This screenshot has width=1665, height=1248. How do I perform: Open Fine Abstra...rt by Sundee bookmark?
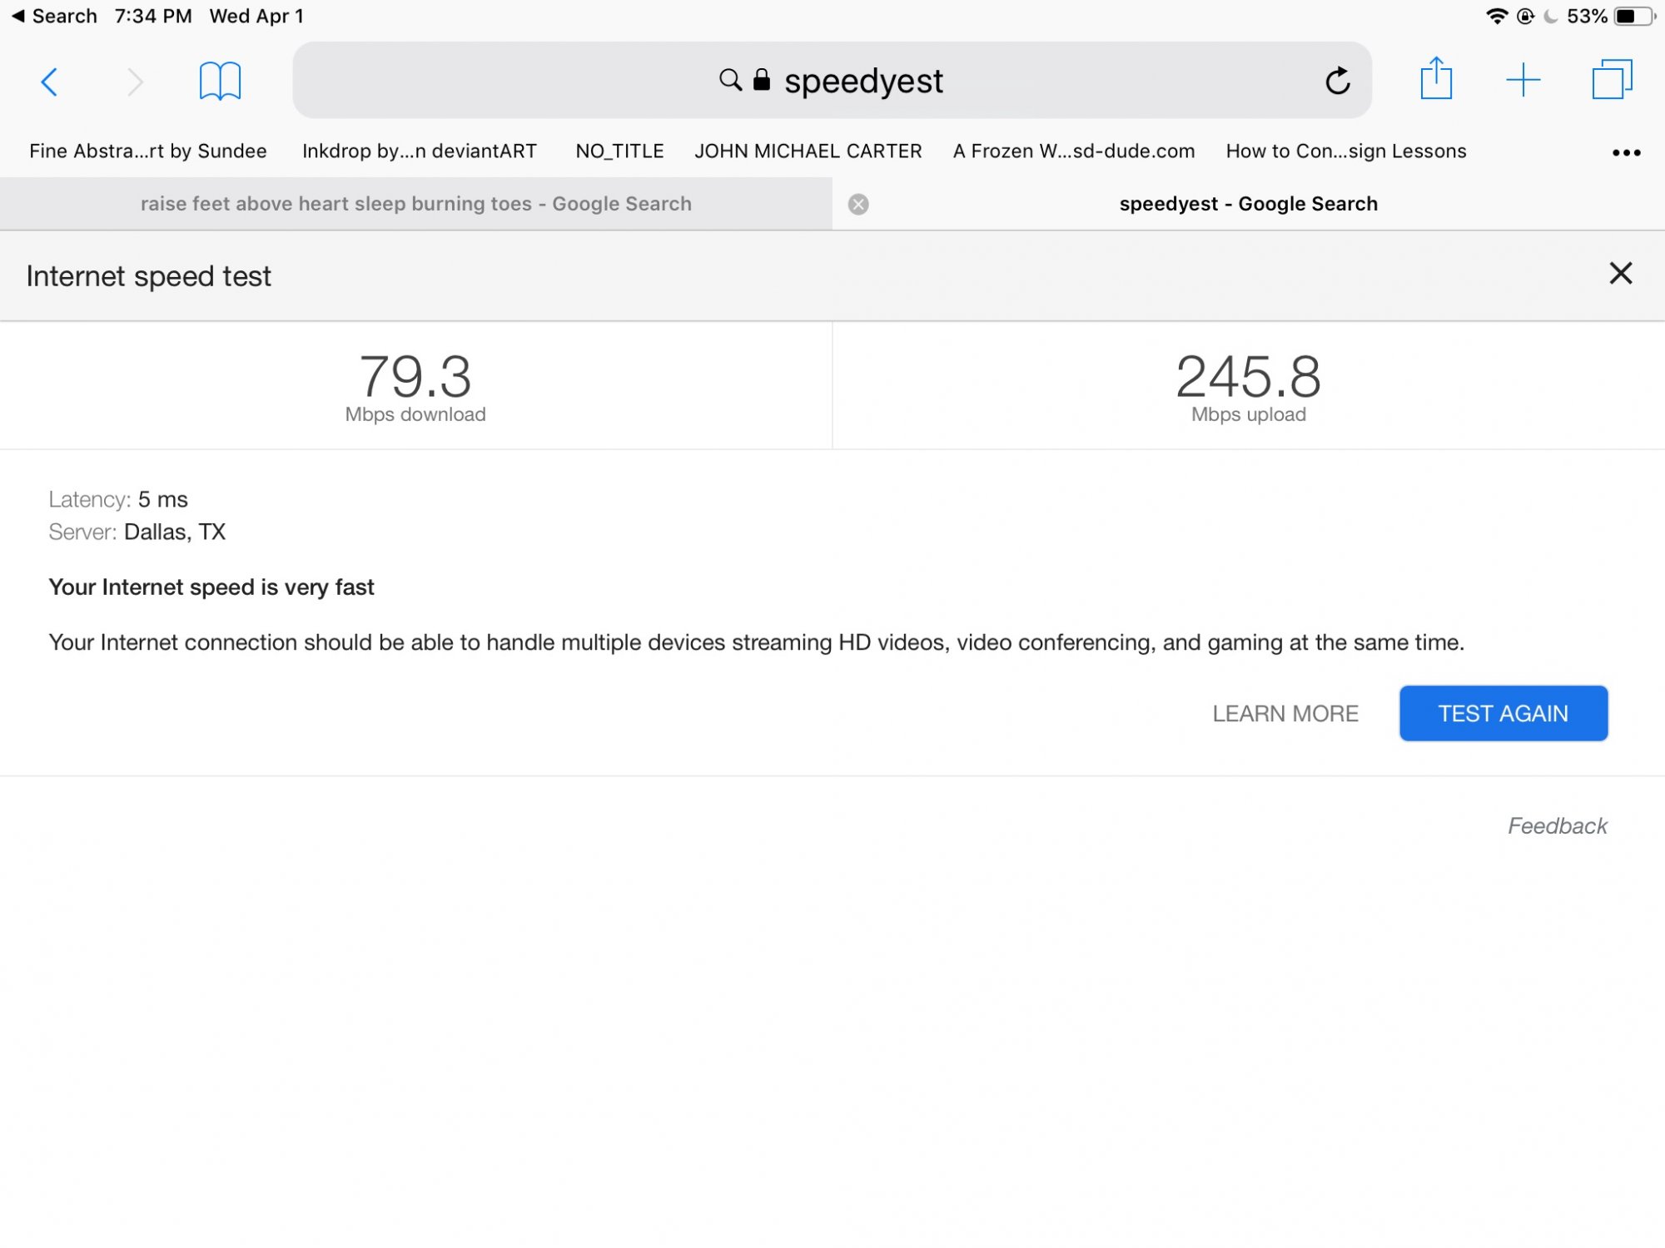148,151
